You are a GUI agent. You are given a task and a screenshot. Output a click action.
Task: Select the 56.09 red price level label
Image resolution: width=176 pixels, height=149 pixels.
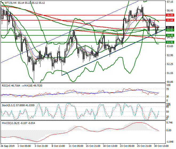[x=170, y=15]
